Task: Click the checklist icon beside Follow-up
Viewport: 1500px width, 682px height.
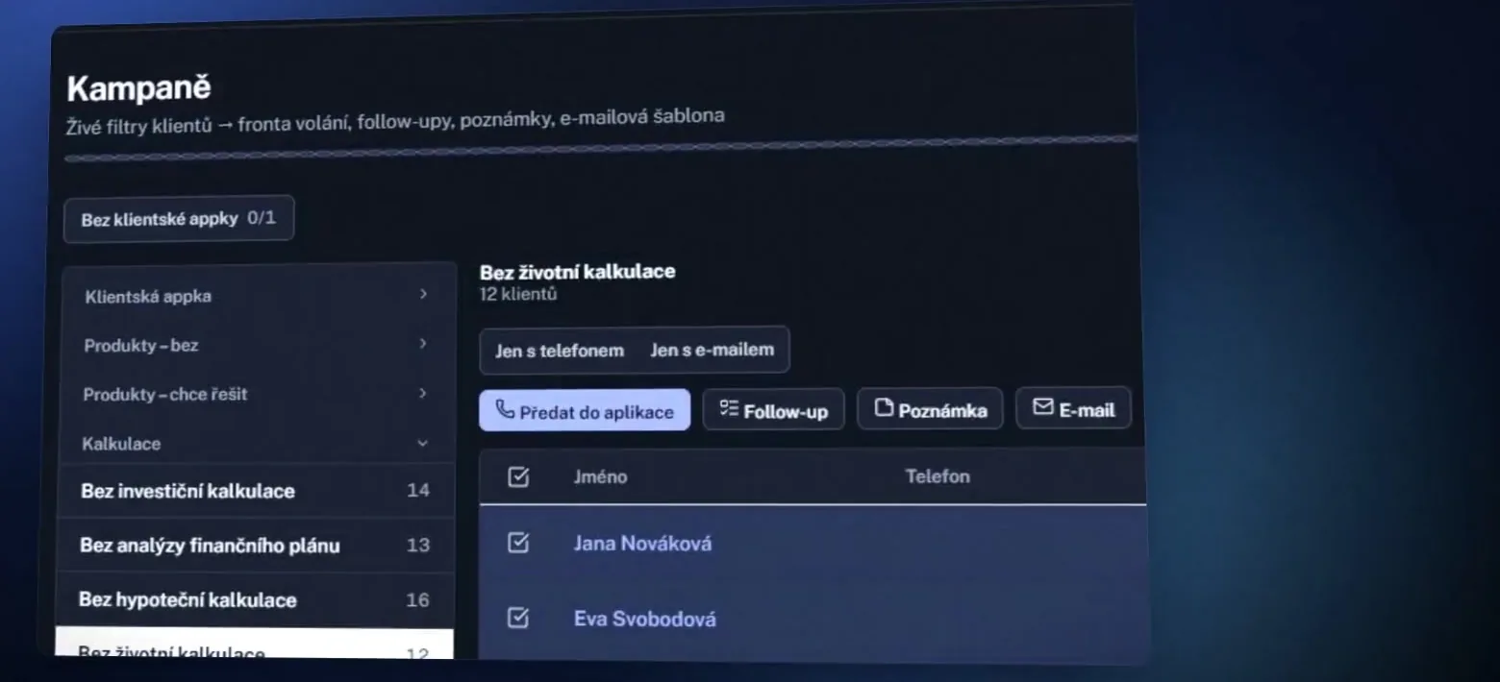Action: point(729,408)
